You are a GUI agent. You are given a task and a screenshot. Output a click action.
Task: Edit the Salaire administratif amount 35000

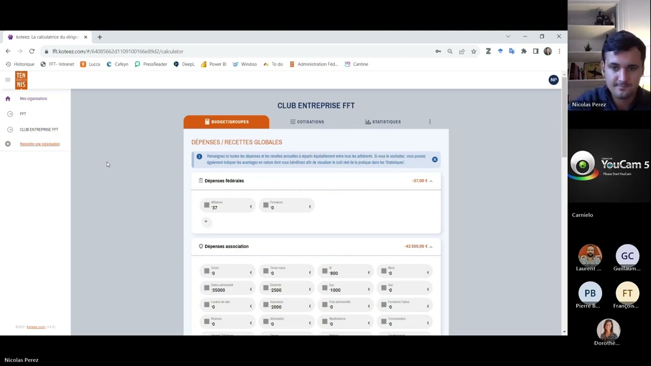point(228,288)
